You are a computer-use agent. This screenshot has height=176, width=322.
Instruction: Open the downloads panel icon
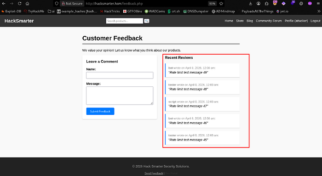point(250,4)
